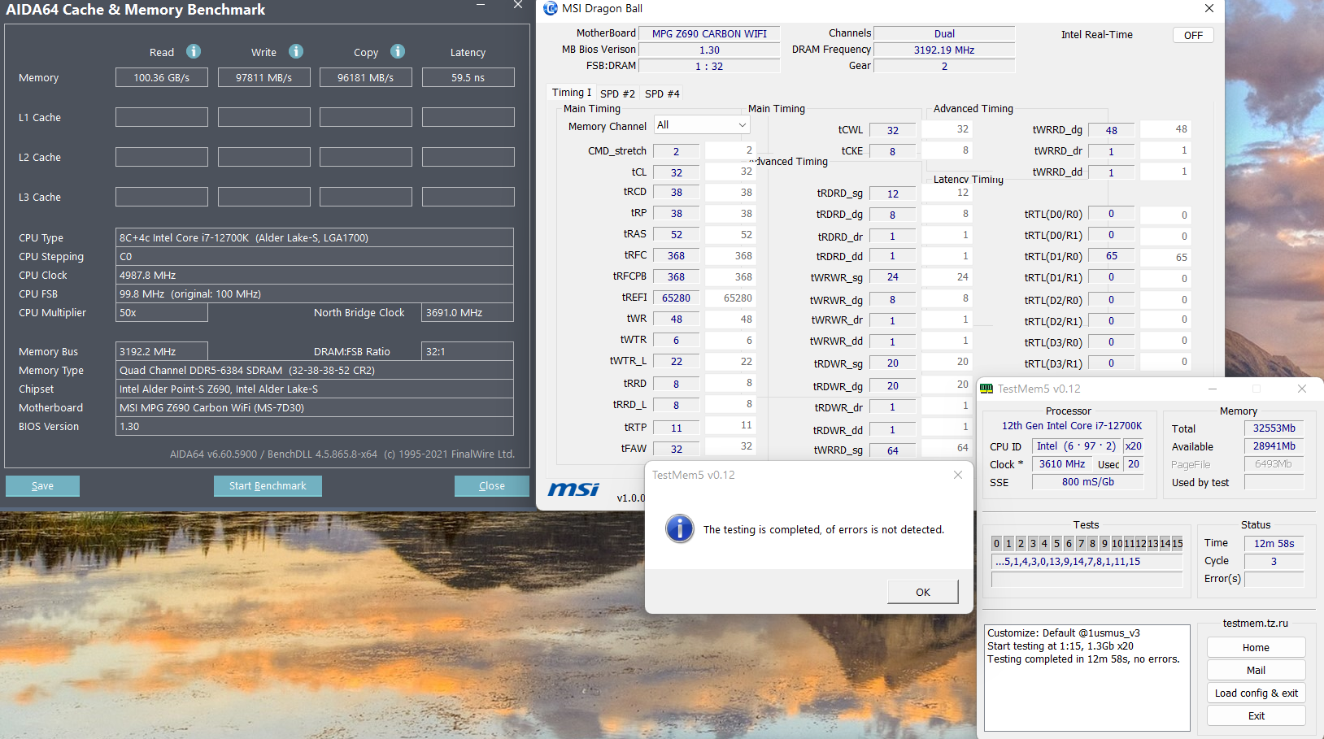Click the blue info icon in TestMem5 dialog
The width and height of the screenshot is (1324, 739).
pyautogui.click(x=680, y=528)
